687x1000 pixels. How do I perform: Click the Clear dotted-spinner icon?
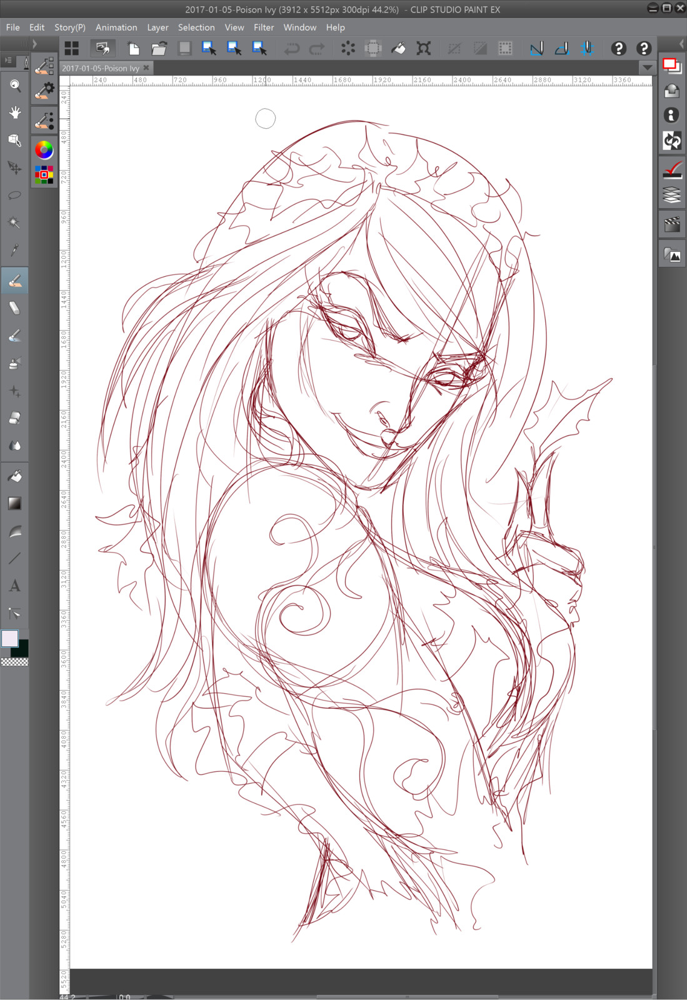[348, 48]
